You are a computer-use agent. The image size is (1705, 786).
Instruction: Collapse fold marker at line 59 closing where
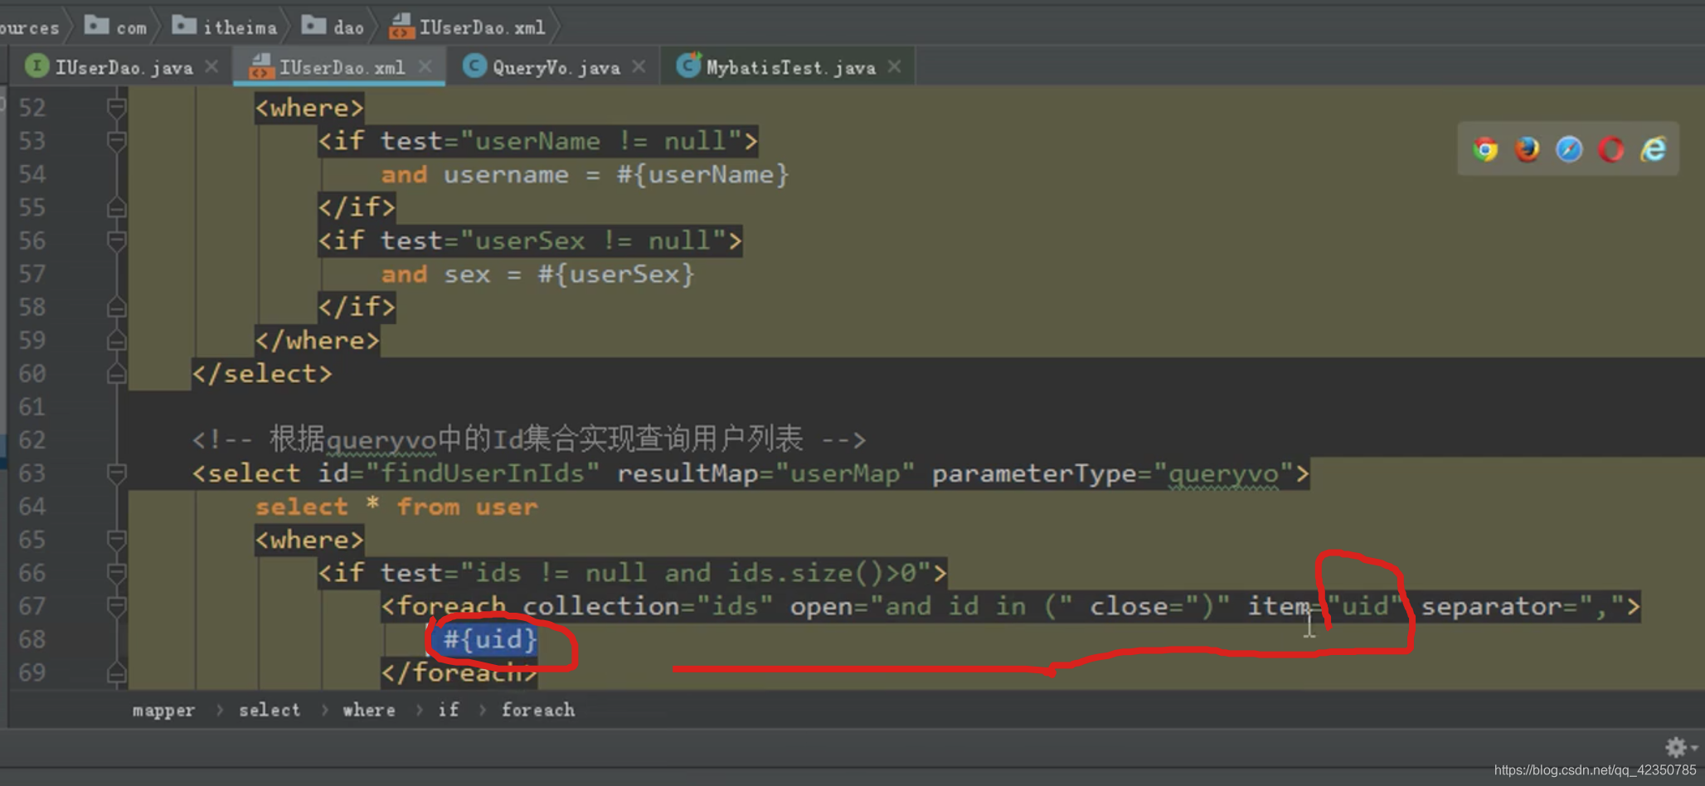116,340
